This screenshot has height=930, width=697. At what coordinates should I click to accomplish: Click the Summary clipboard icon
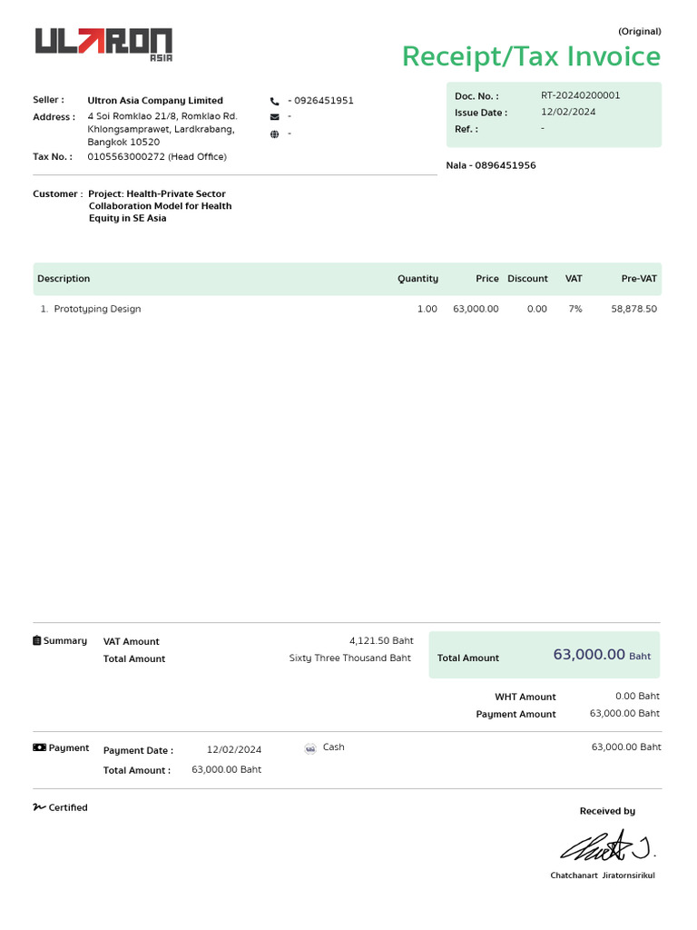[36, 640]
